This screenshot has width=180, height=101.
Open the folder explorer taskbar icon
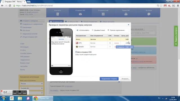point(20,98)
